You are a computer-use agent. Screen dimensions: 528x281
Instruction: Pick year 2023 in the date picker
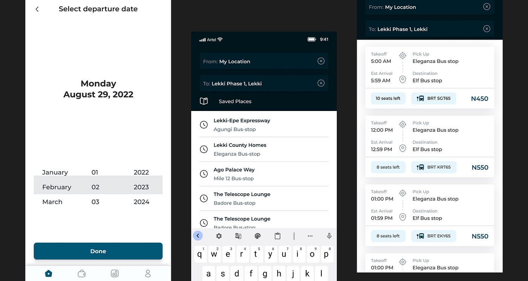(141, 187)
